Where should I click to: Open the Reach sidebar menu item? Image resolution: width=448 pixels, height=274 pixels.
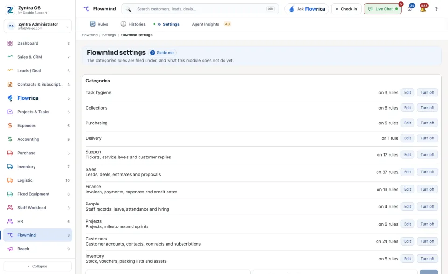pyautogui.click(x=38, y=249)
